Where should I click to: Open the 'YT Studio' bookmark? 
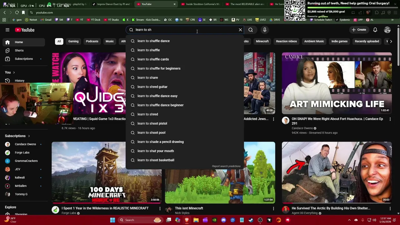111,20
